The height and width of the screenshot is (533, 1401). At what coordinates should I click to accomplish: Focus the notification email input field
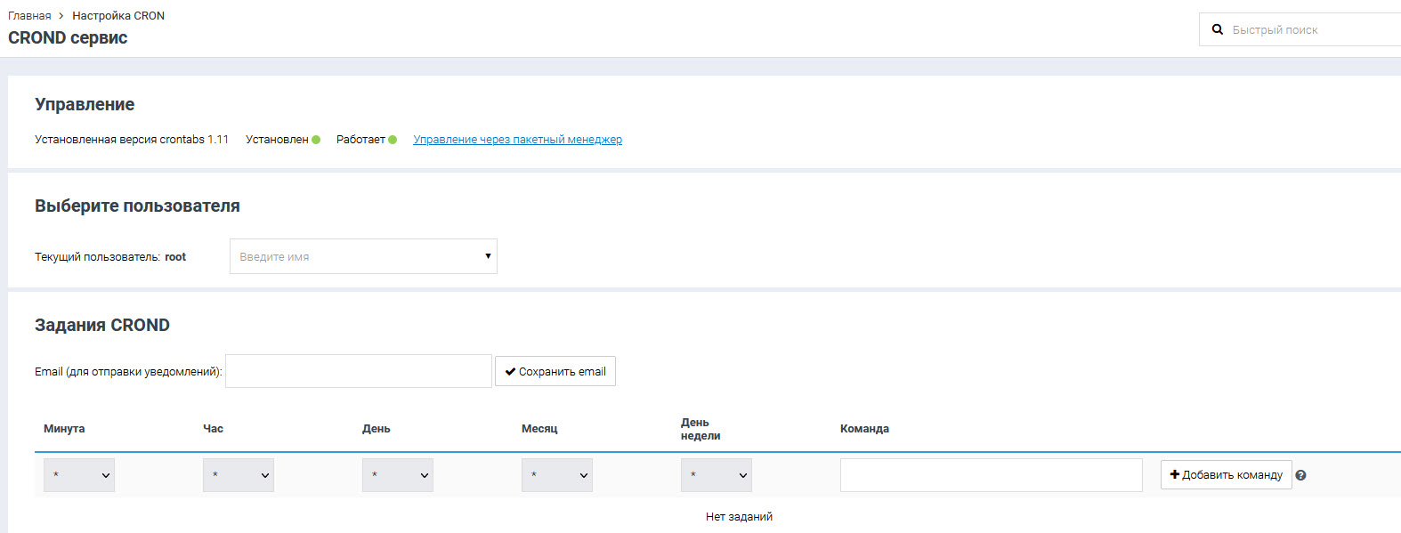point(359,371)
